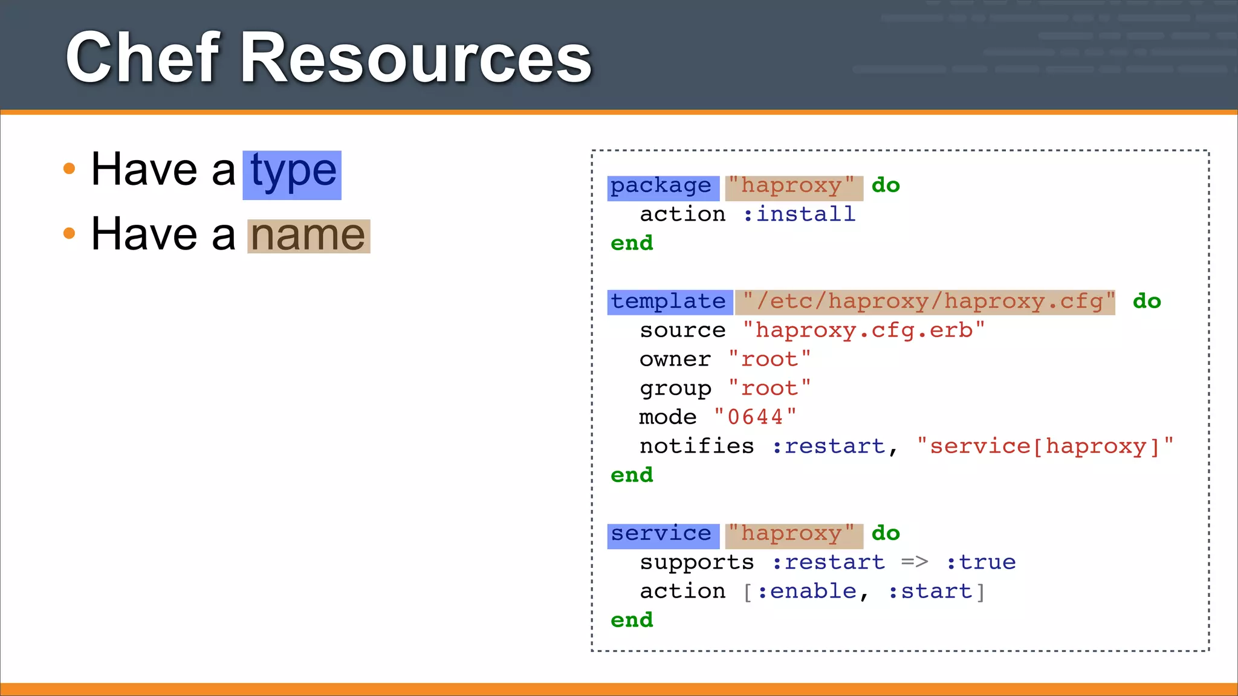Click the 'source' attribute keyword
The height and width of the screenshot is (696, 1238).
click(682, 330)
